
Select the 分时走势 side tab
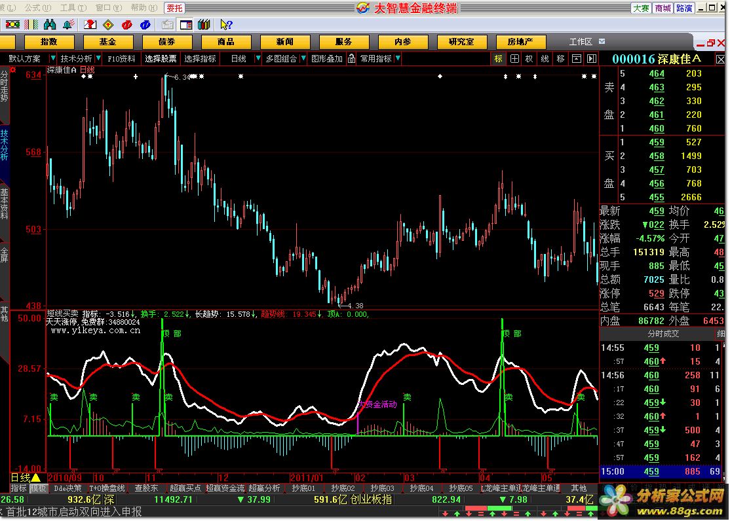[4, 85]
